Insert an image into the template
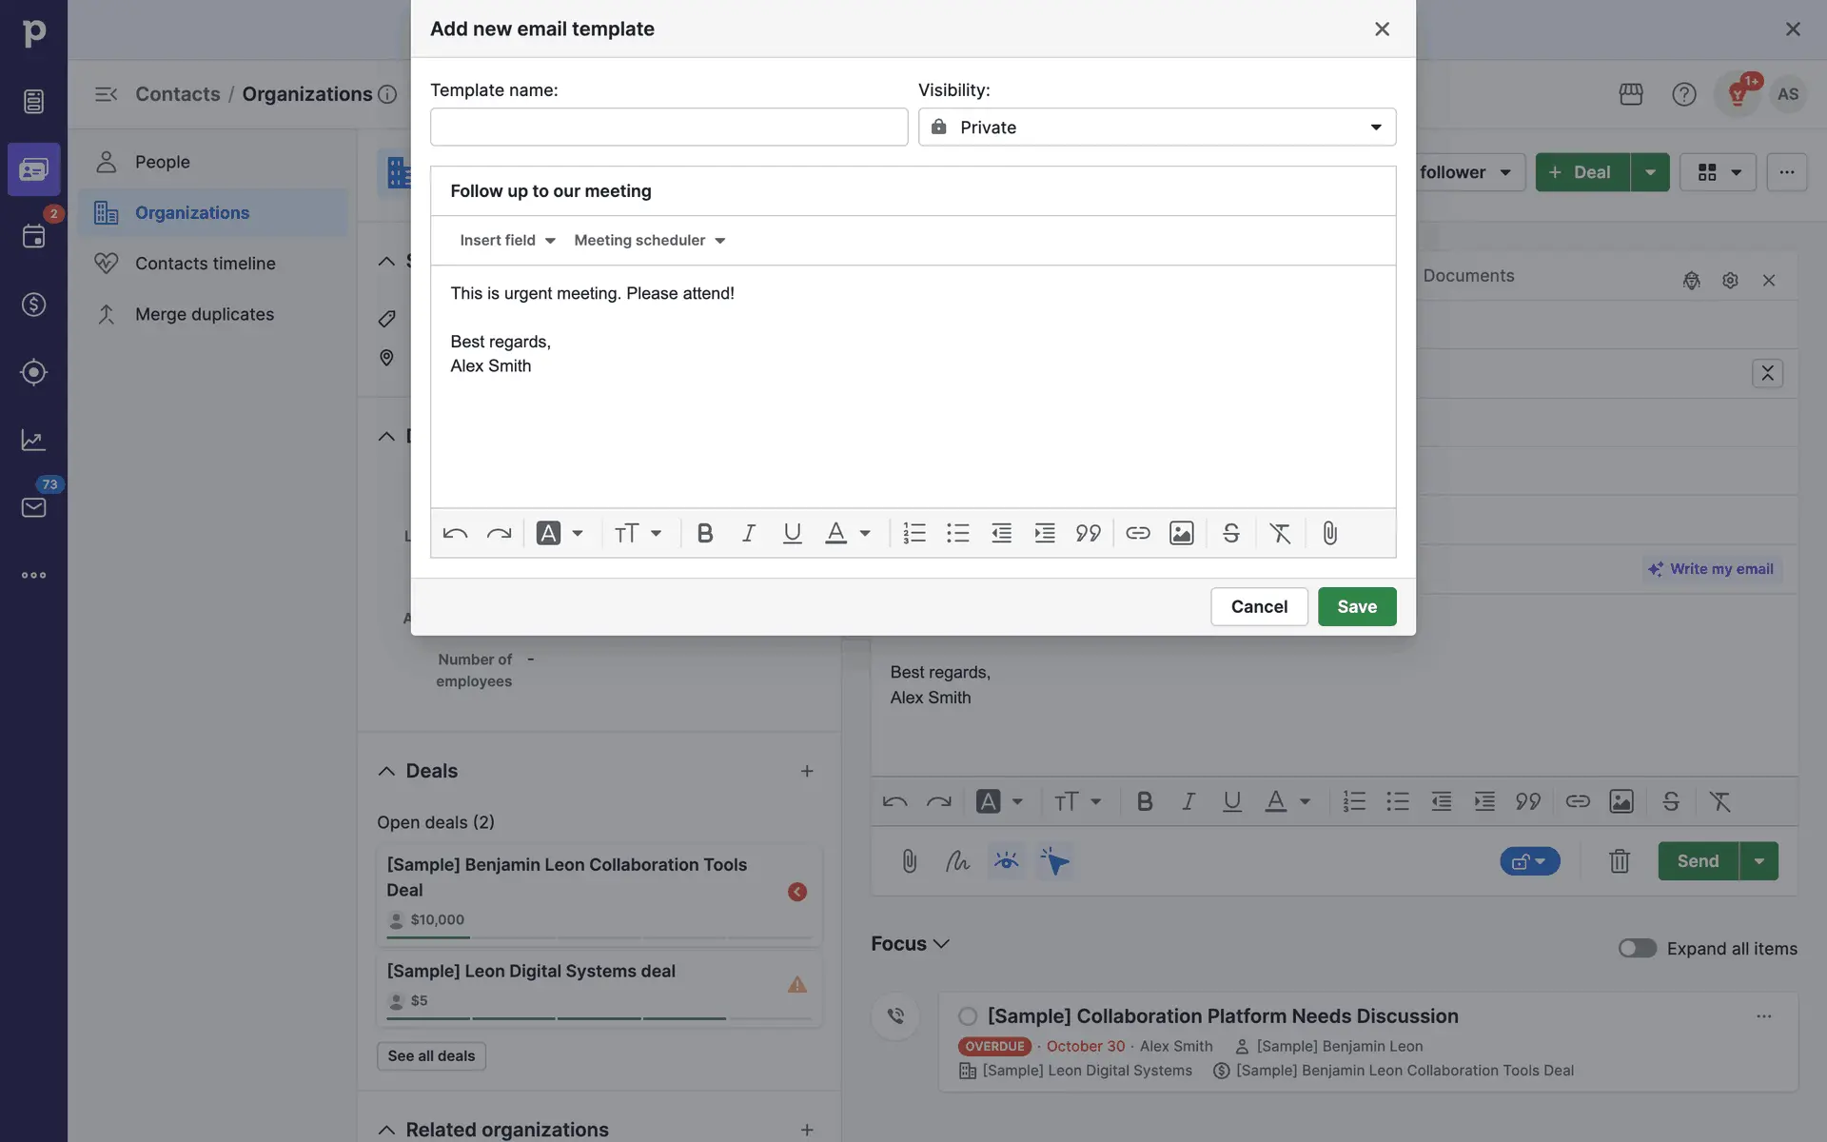Screen dimensions: 1827x1142 1181,533
